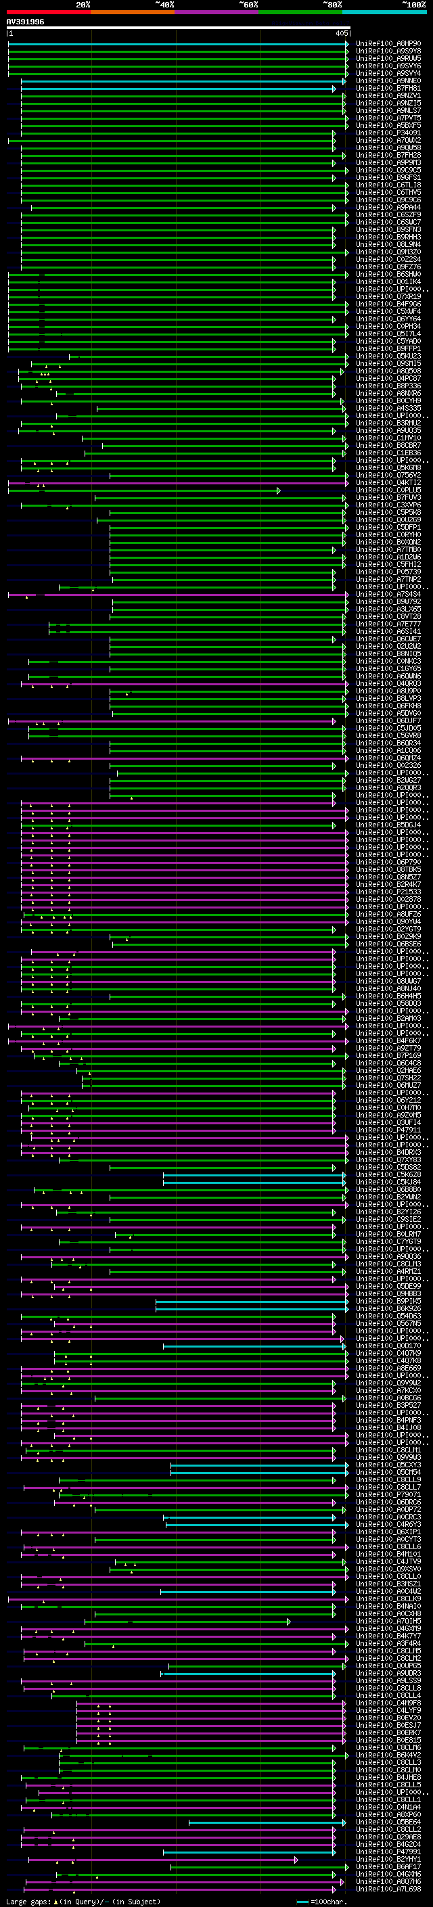View the UniRef100_Q6YY64 hit

[388, 319]
